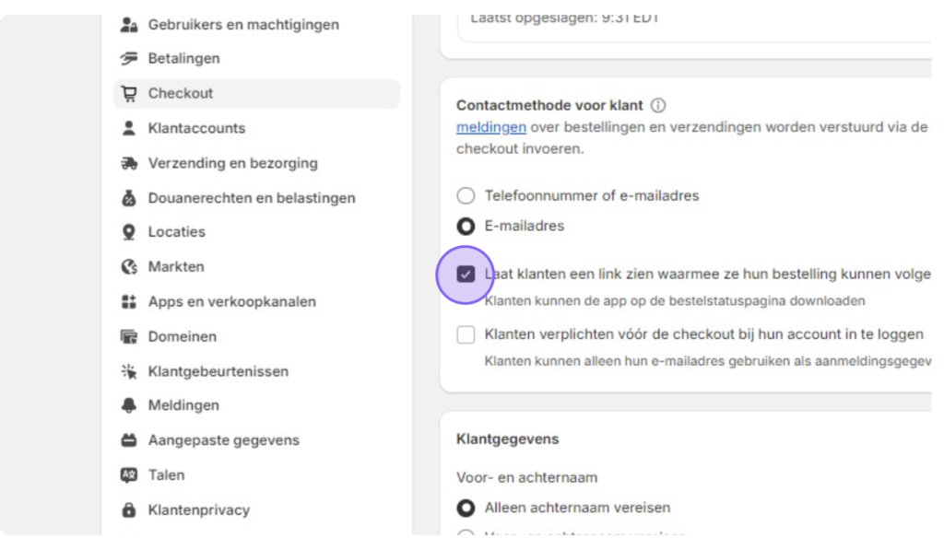
Task: Enable require login before checkout checkbox
Action: (466, 334)
